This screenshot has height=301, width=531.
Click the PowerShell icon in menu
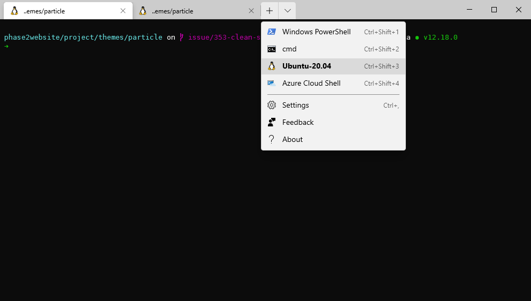click(x=272, y=32)
